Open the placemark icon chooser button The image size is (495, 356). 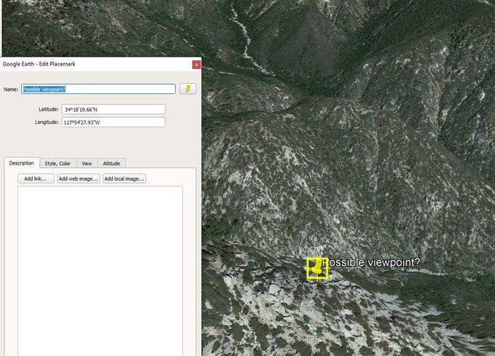pos(188,89)
